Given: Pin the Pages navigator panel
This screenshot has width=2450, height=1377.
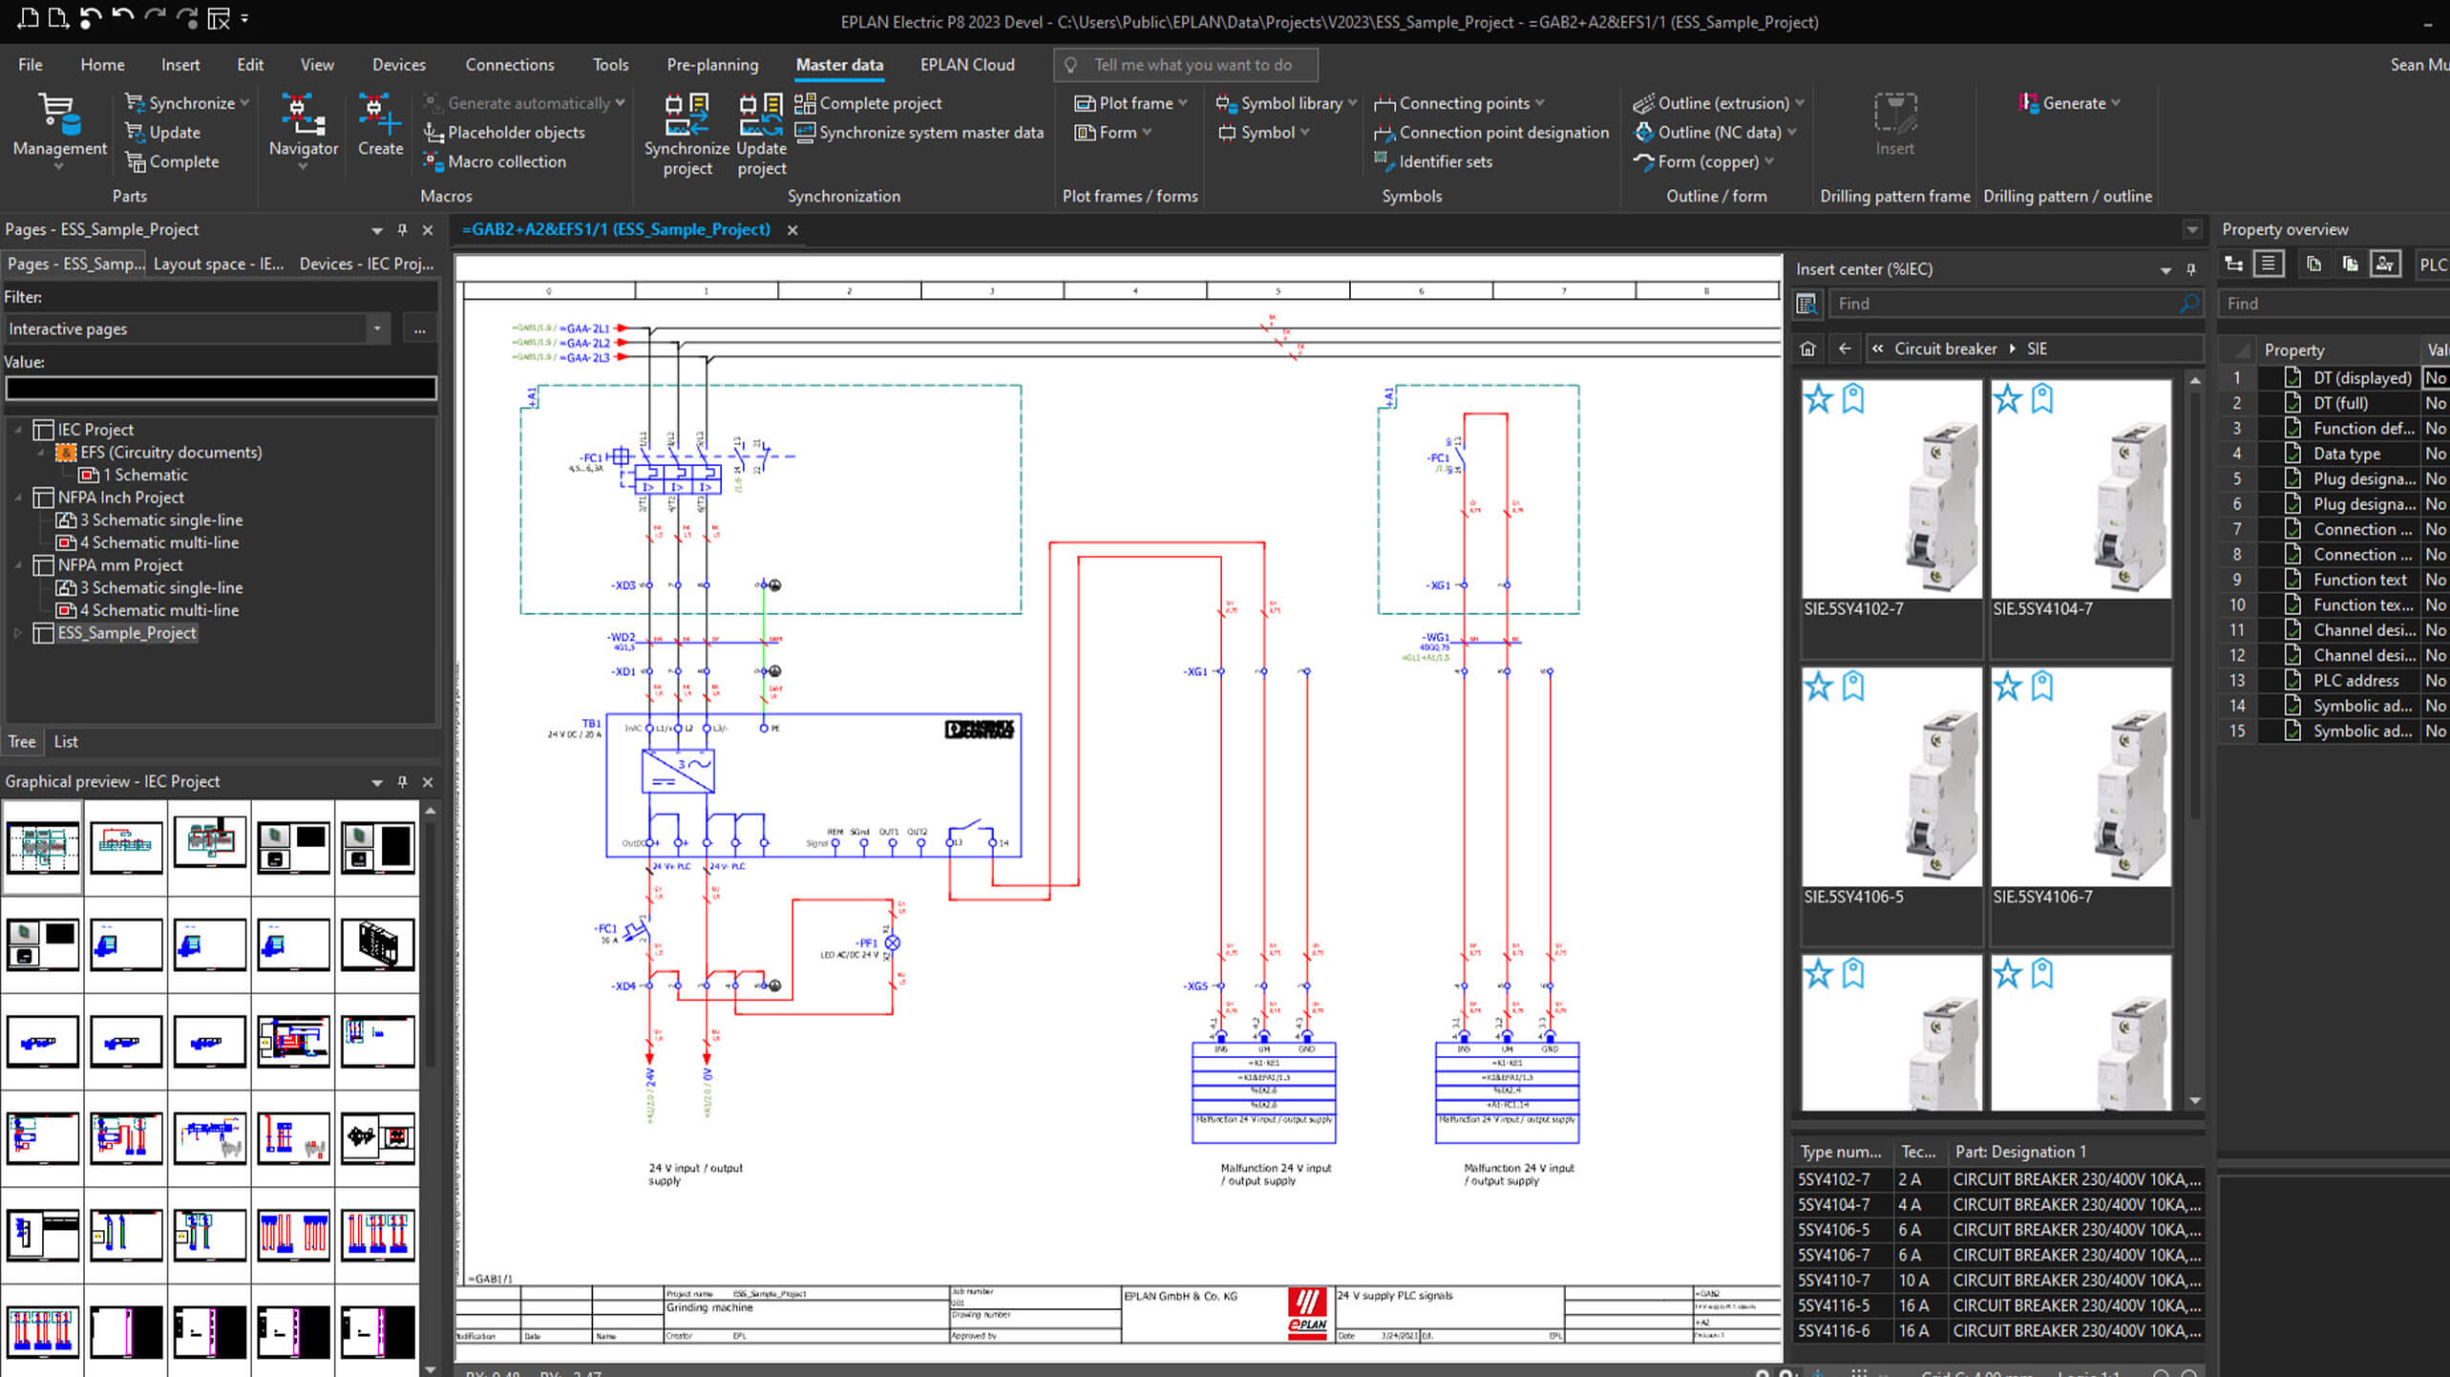Looking at the screenshot, I should click(402, 230).
